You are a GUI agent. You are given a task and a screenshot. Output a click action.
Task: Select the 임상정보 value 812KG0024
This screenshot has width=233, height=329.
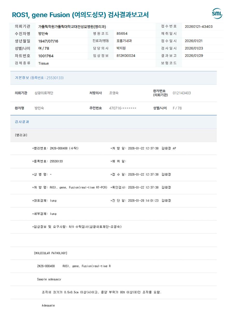tap(126, 56)
